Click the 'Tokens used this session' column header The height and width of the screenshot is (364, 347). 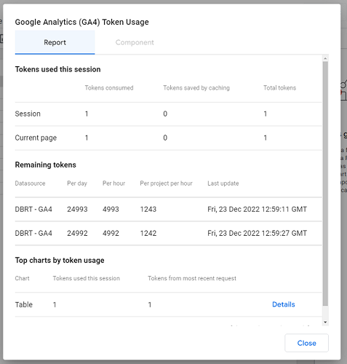87,278
